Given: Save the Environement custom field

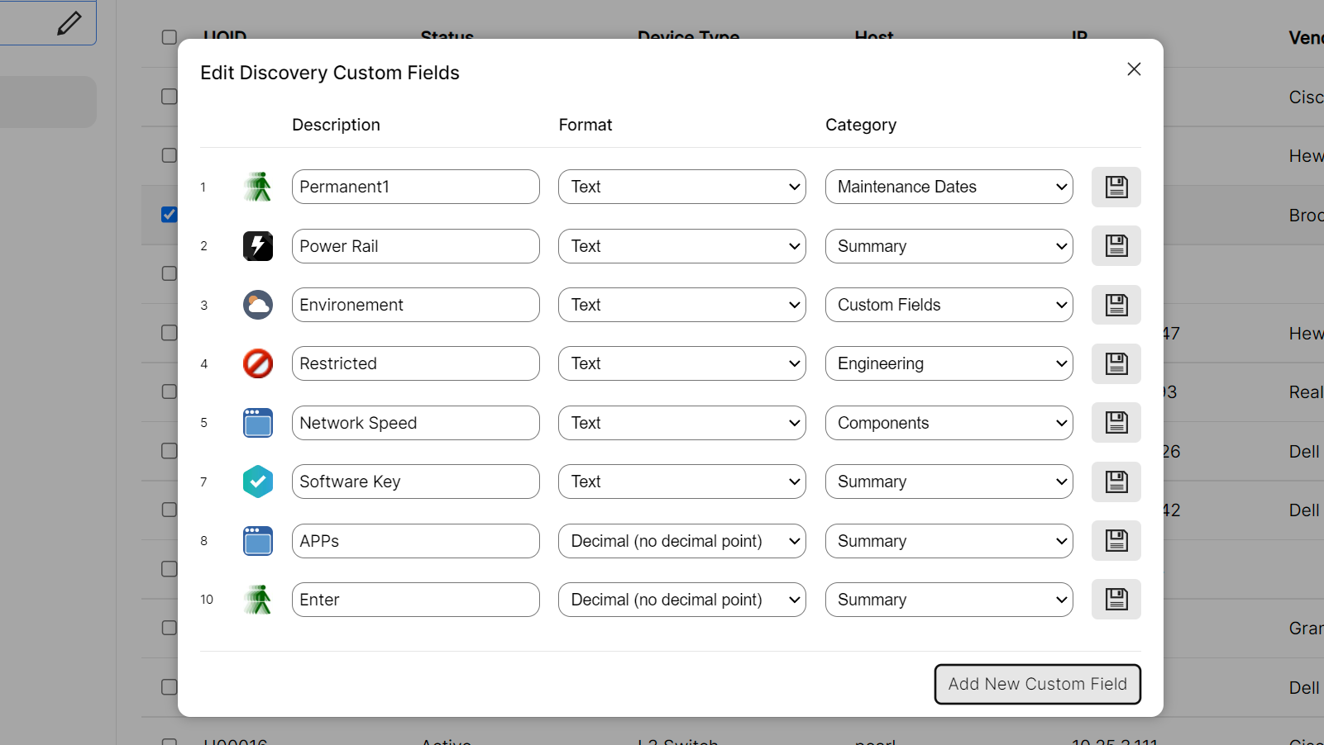Looking at the screenshot, I should pos(1116,305).
